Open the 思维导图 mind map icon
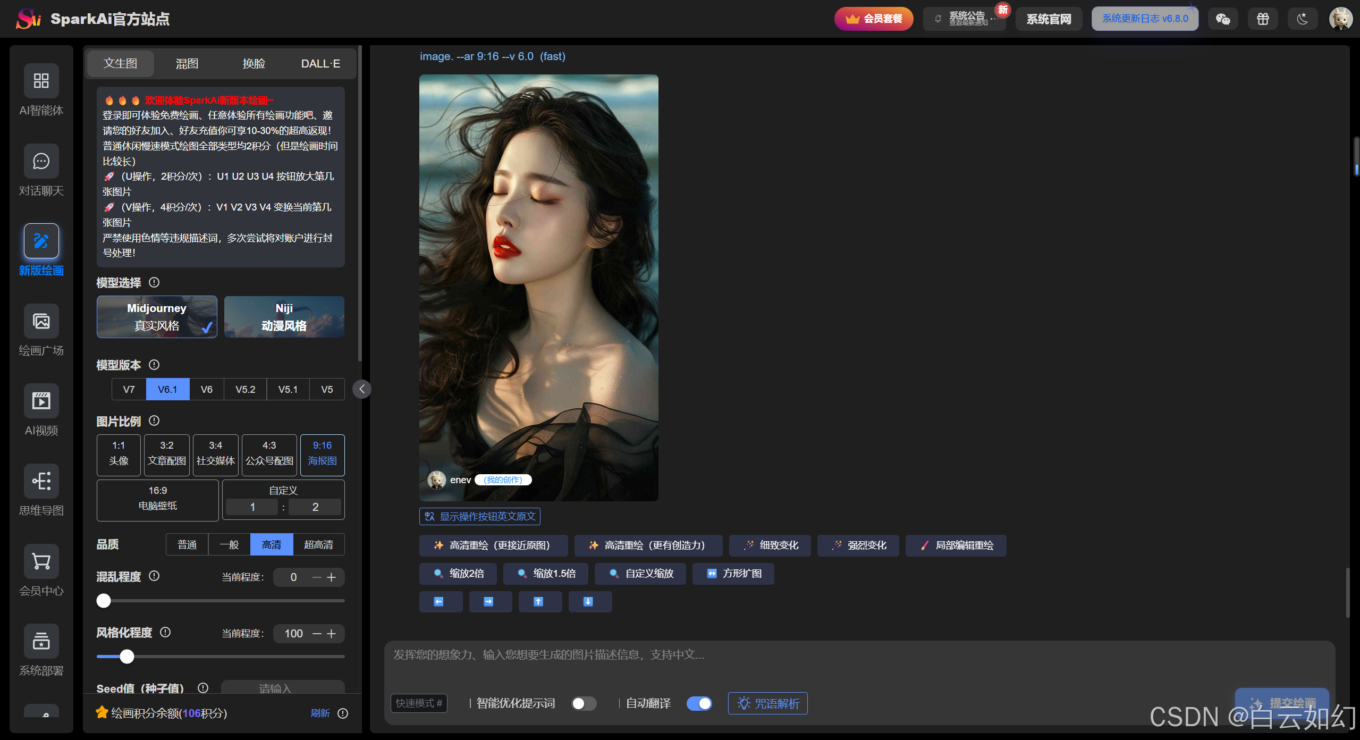This screenshot has height=740, width=1360. [41, 481]
